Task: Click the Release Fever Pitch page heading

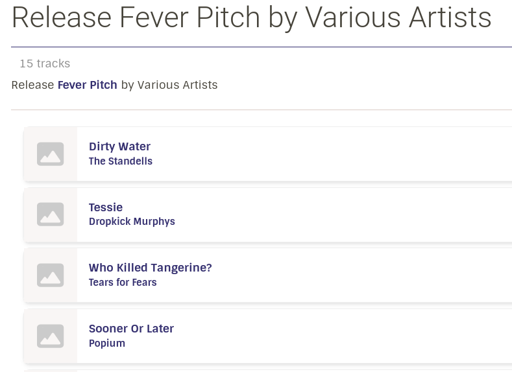Action: pyautogui.click(x=251, y=17)
